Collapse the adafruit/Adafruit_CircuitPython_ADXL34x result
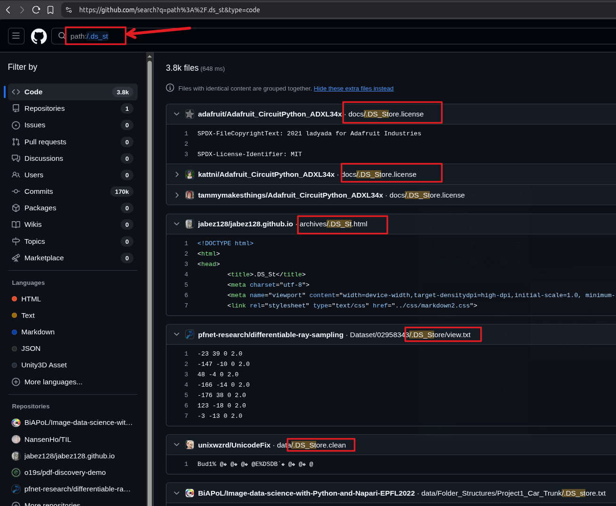This screenshot has height=506, width=616. [176, 114]
